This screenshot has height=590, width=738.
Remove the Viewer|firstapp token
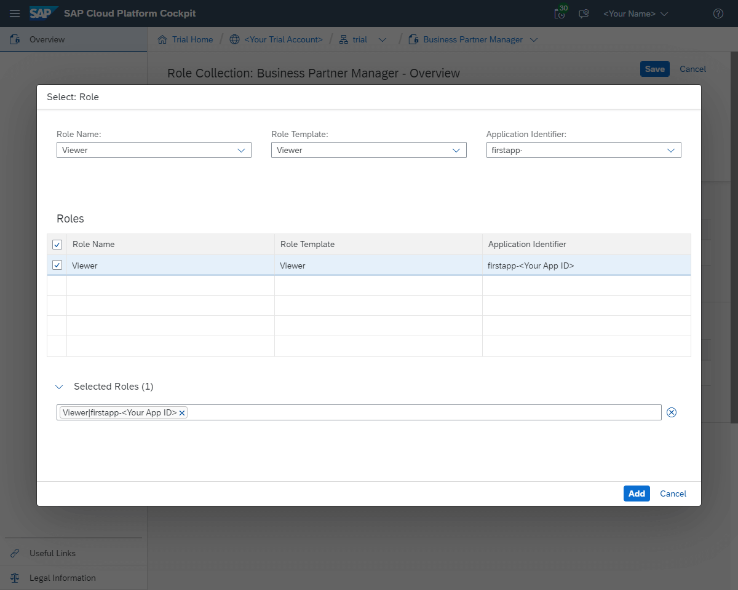pos(182,413)
